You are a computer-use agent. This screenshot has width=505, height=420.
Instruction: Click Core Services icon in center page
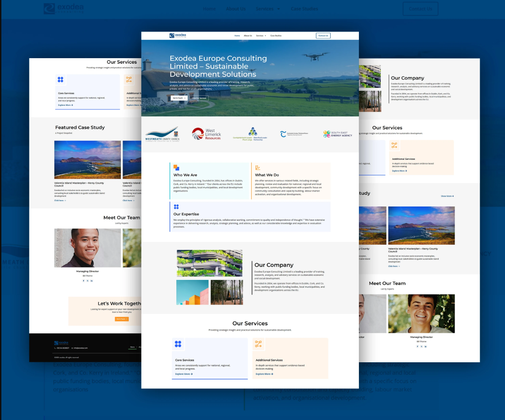[178, 344]
